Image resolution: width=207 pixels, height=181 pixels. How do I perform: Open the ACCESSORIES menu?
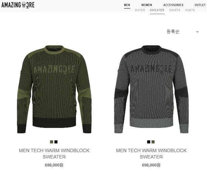(173, 5)
